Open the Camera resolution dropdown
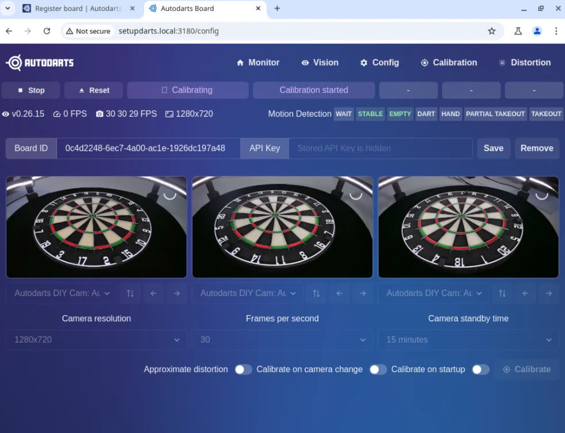 click(x=97, y=340)
